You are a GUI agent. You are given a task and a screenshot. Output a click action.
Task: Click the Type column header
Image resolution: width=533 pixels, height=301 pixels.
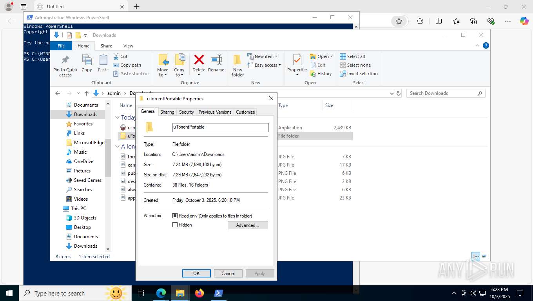[283, 105]
